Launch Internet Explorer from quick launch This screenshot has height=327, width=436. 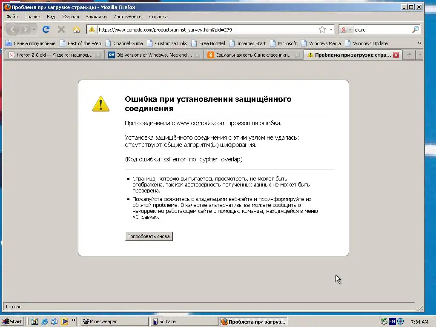click(44, 321)
